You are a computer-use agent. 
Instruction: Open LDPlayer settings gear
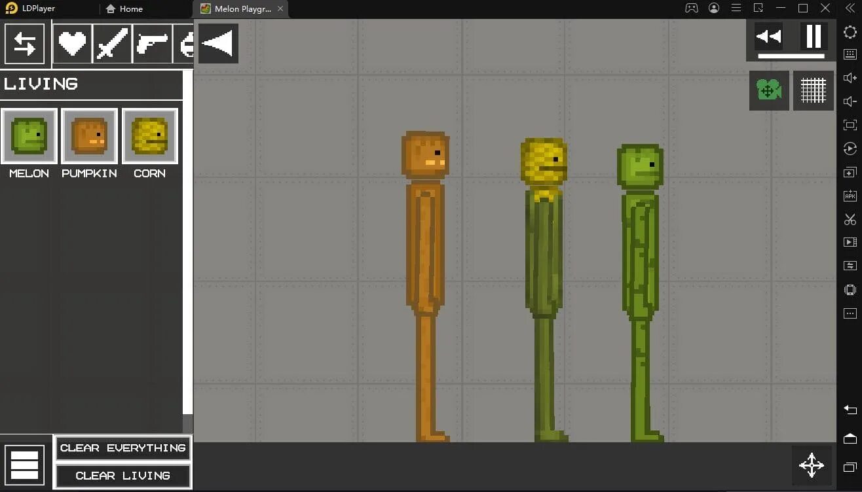[850, 32]
